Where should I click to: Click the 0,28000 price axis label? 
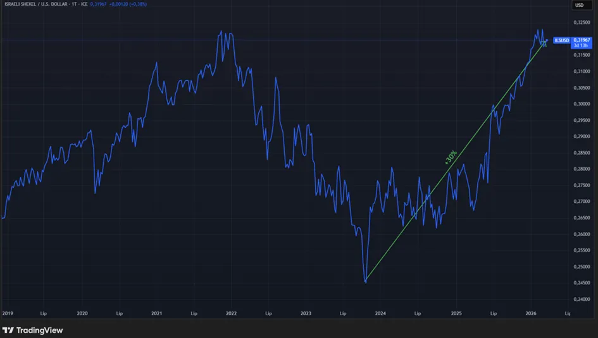(x=582, y=169)
